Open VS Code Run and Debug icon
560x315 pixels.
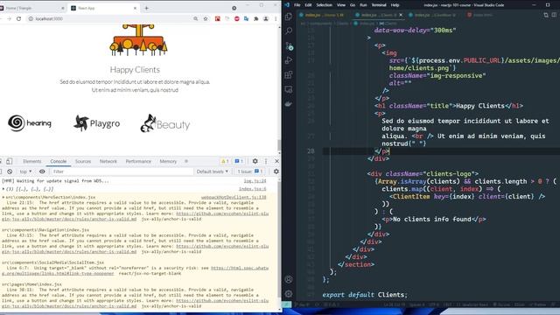[289, 60]
